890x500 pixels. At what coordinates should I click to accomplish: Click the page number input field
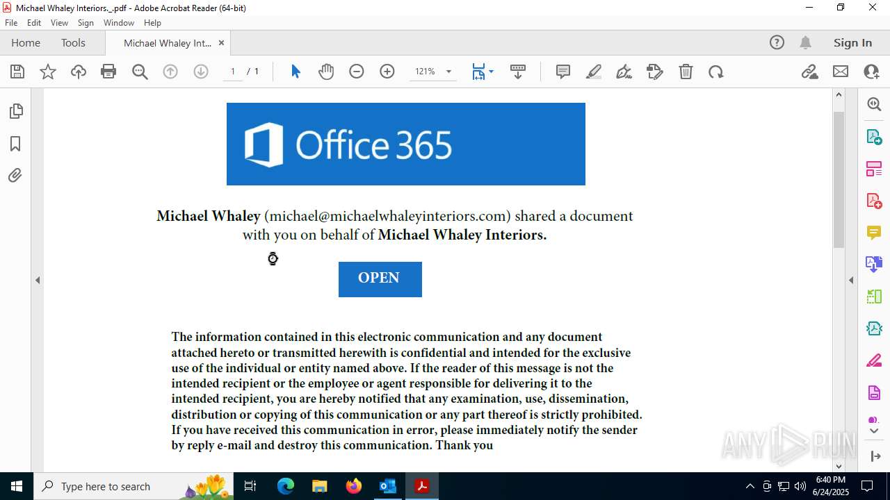233,72
